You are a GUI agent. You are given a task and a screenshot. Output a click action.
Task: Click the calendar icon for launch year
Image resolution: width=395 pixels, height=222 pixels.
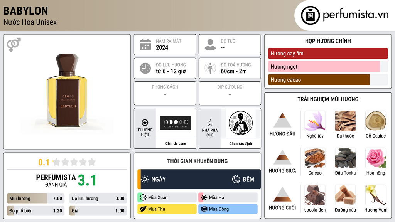point(145,45)
